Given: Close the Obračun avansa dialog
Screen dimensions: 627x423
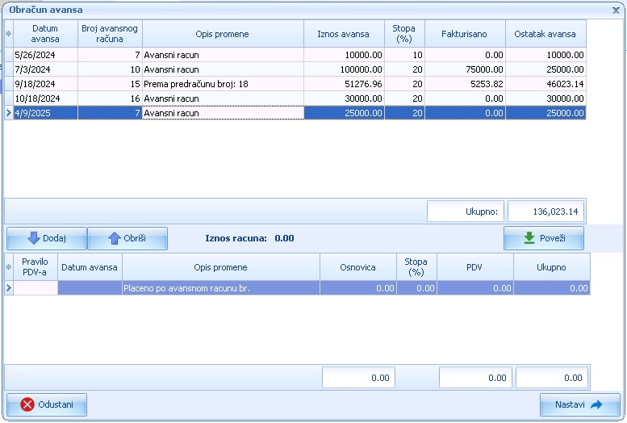Looking at the screenshot, I should [x=616, y=10].
